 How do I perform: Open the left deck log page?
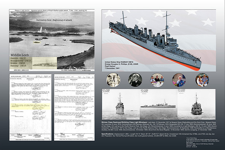pyautogui.click(x=30, y=107)
